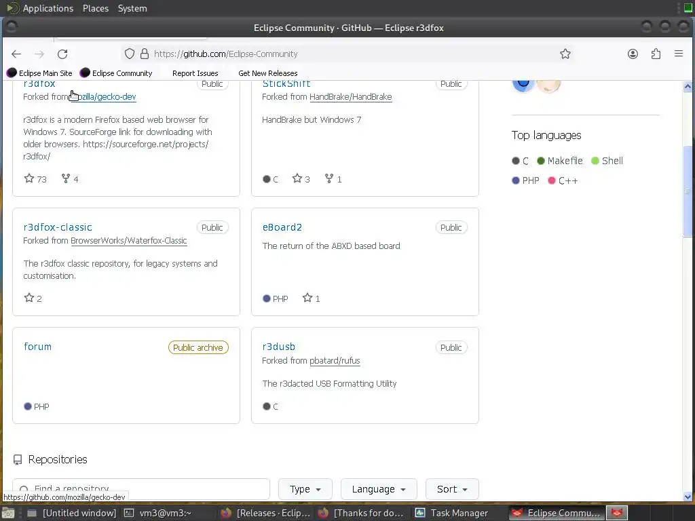Click the eBoard2 star count icon
Screen dimensions: 695x521
pyautogui.click(x=307, y=298)
